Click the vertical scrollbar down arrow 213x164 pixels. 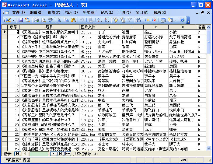pos(208,148)
